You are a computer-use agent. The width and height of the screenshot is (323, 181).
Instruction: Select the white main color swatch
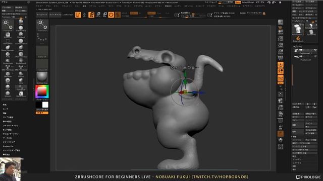tap(45, 105)
